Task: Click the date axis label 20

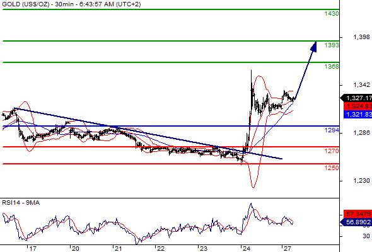Action: [x=75, y=249]
